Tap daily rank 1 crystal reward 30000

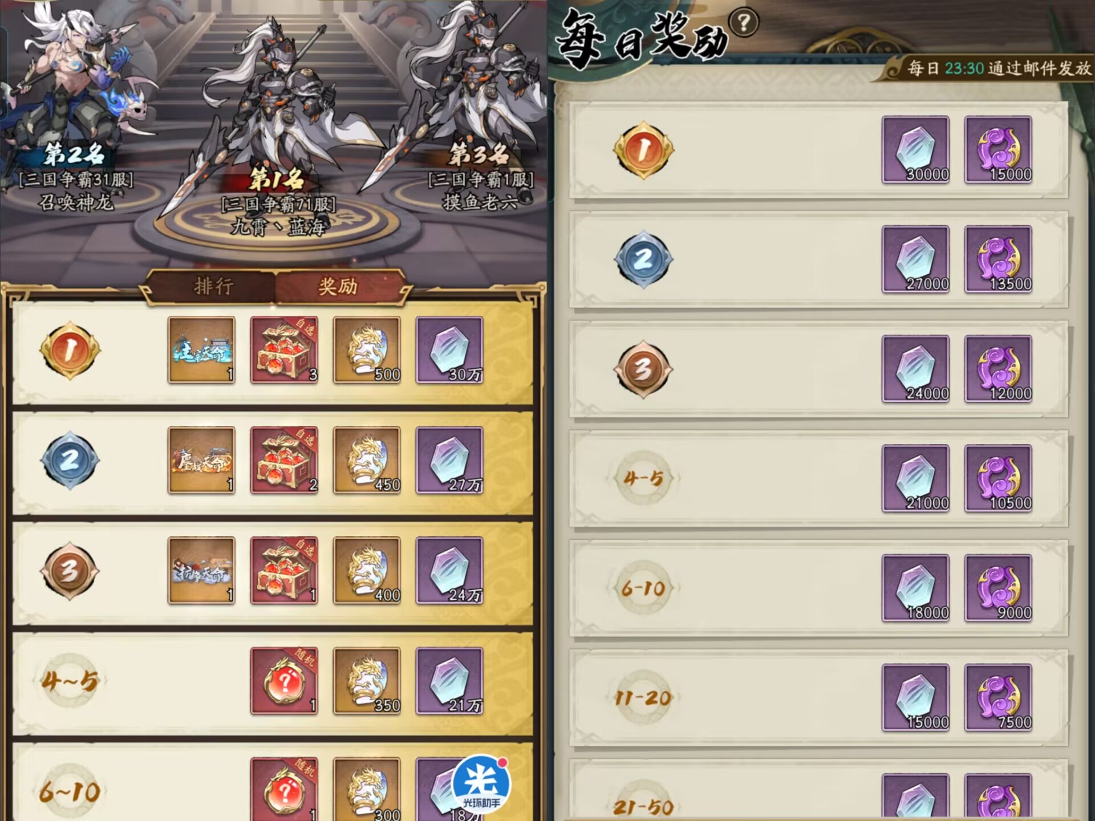pyautogui.click(x=915, y=149)
